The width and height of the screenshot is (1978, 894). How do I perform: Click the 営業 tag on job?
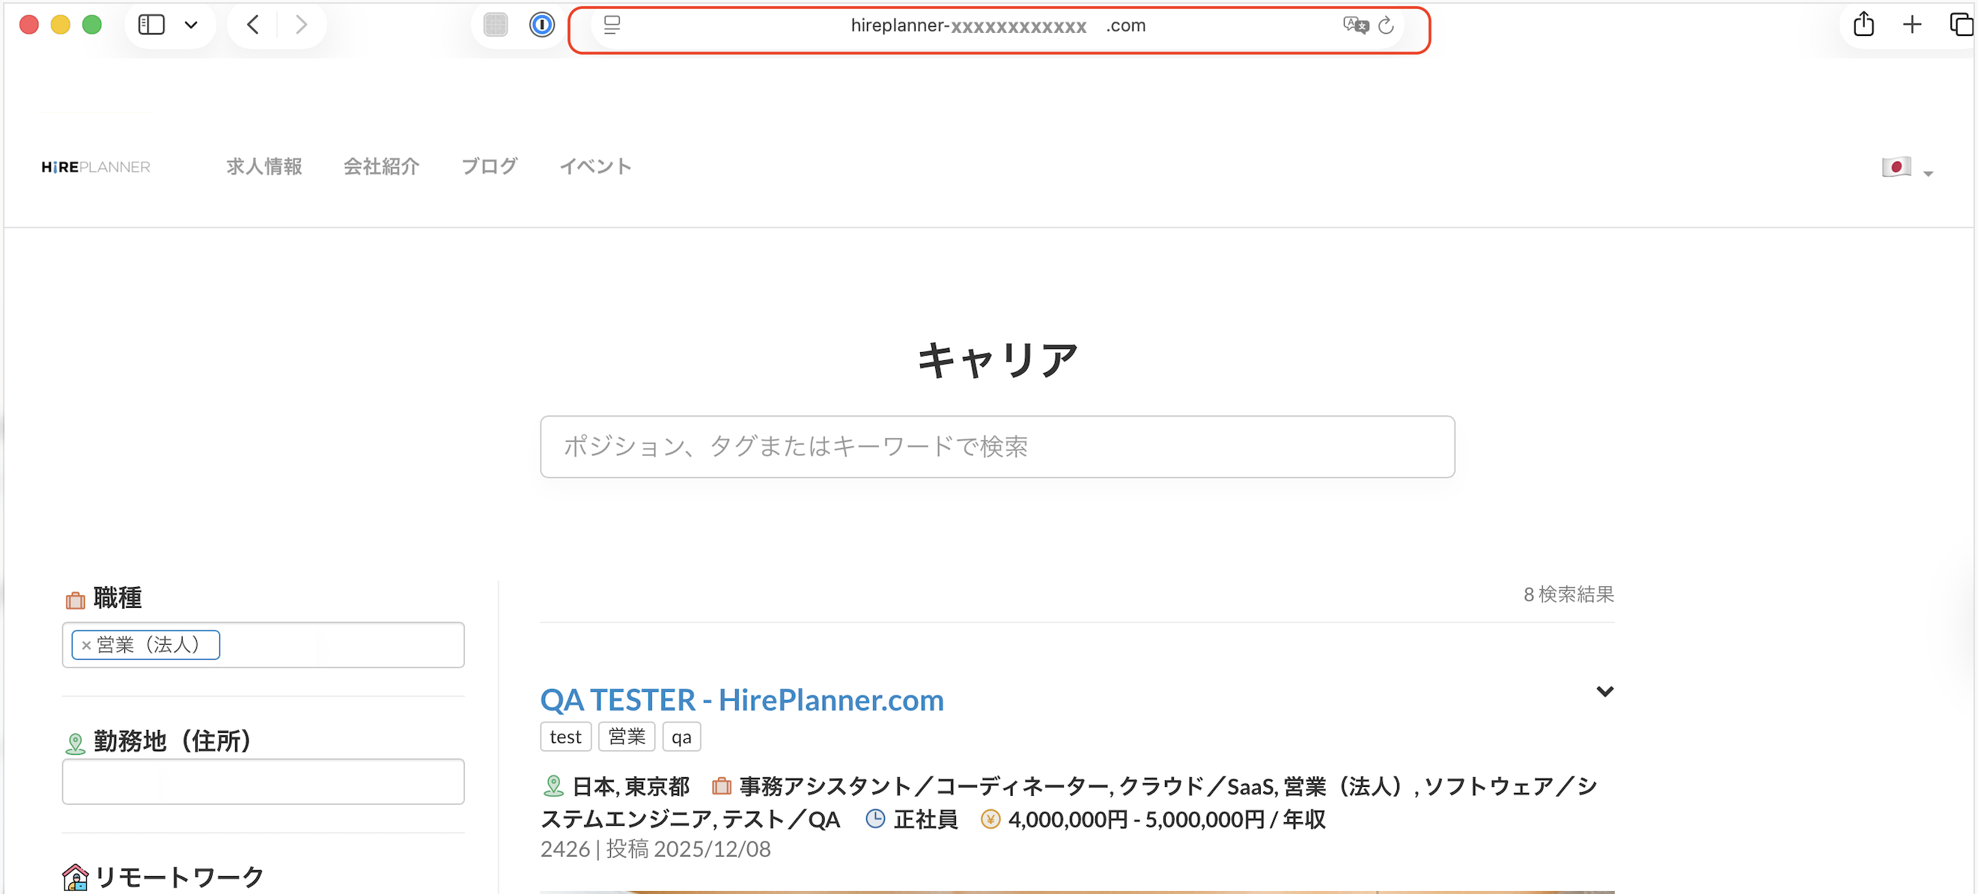click(626, 737)
